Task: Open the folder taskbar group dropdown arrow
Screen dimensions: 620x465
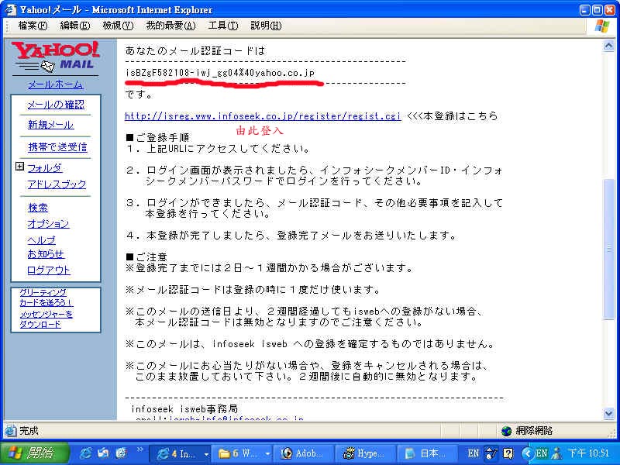Action: coord(268,454)
